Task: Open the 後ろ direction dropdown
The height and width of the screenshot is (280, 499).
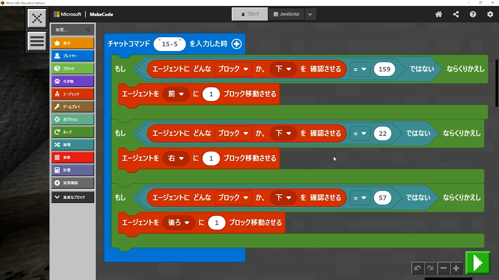Action: [179, 223]
